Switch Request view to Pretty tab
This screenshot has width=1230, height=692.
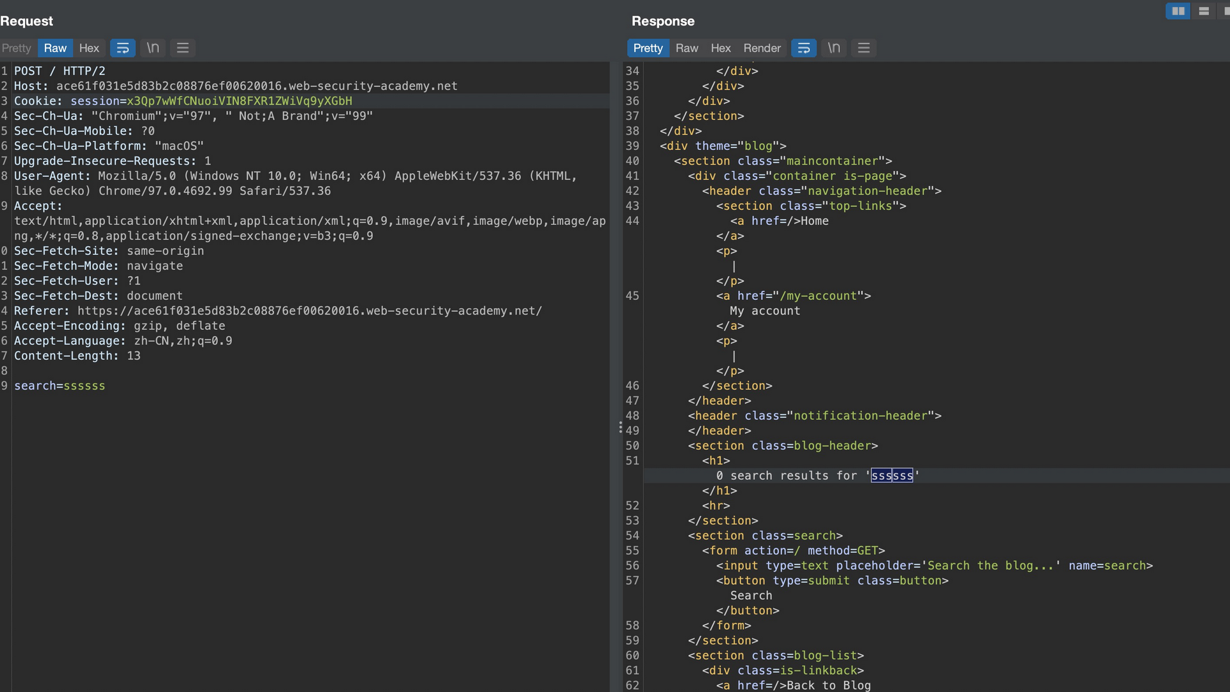tap(16, 48)
